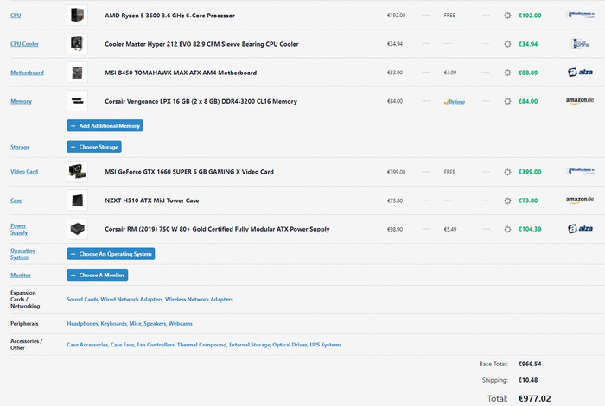Browse Sound Cards
Screen dimensions: 605x406
(82, 299)
